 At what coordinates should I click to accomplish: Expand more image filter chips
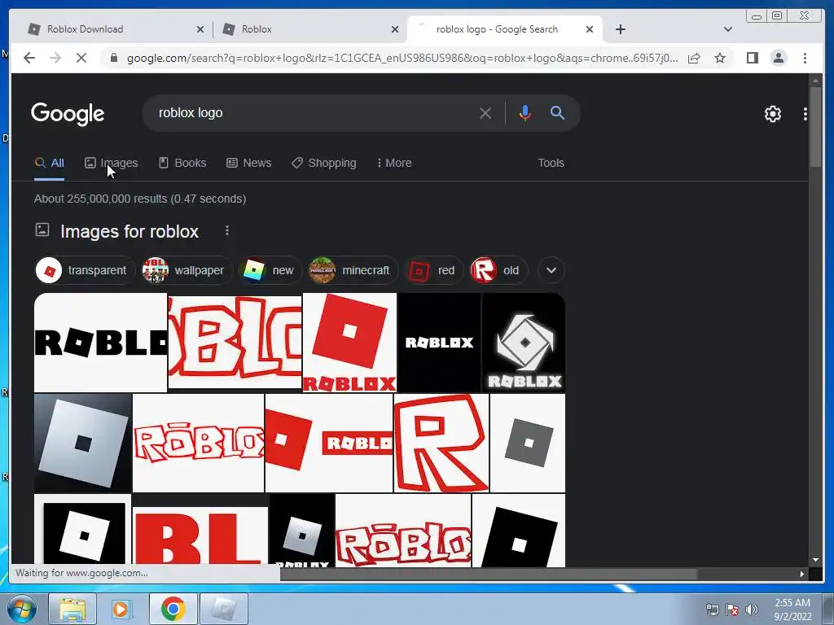[551, 270]
